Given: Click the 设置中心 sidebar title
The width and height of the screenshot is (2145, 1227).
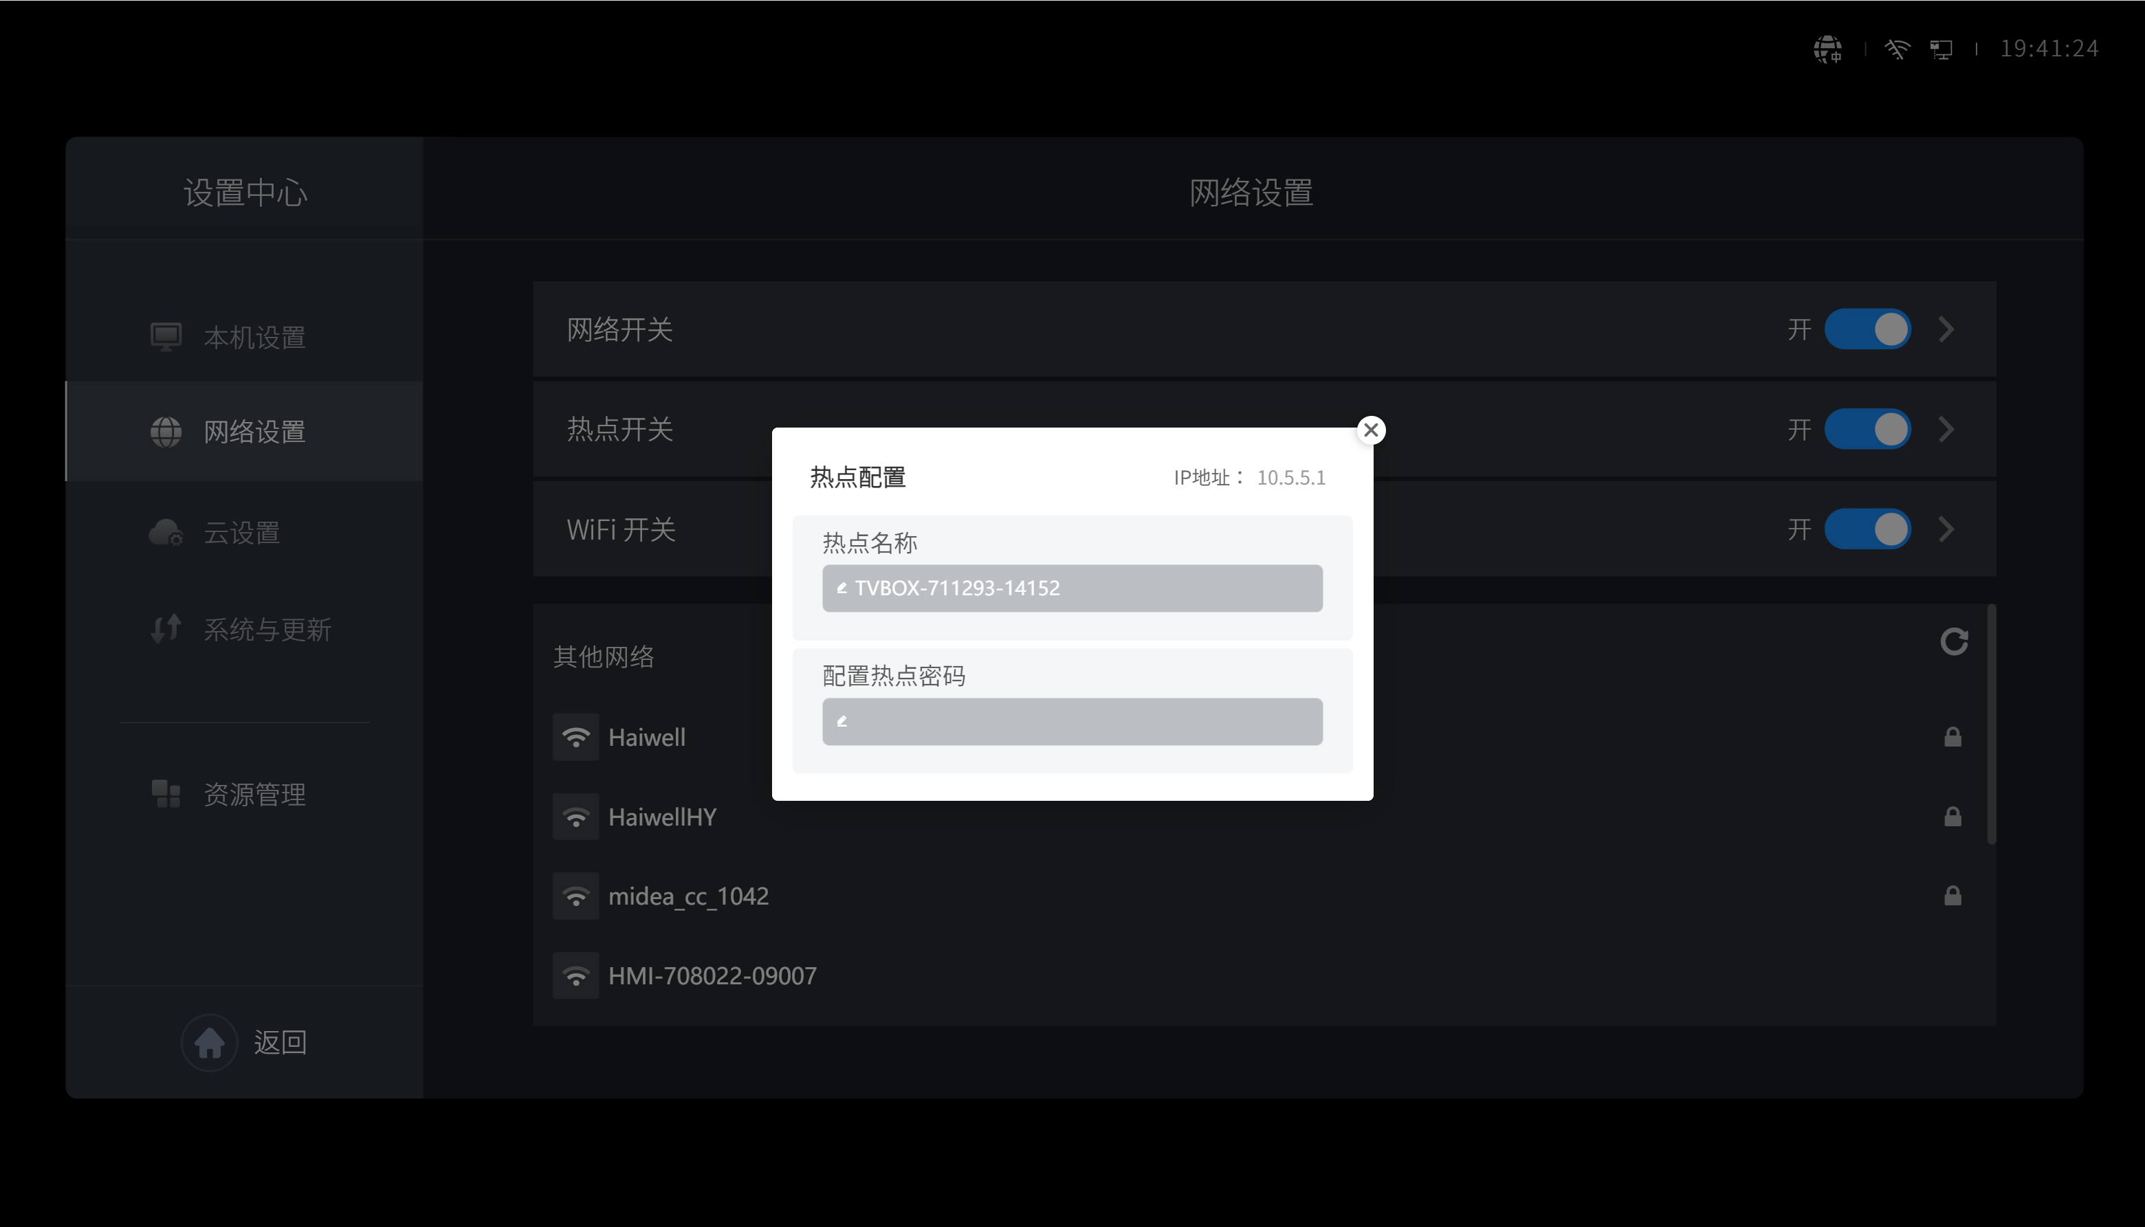Looking at the screenshot, I should tap(245, 193).
